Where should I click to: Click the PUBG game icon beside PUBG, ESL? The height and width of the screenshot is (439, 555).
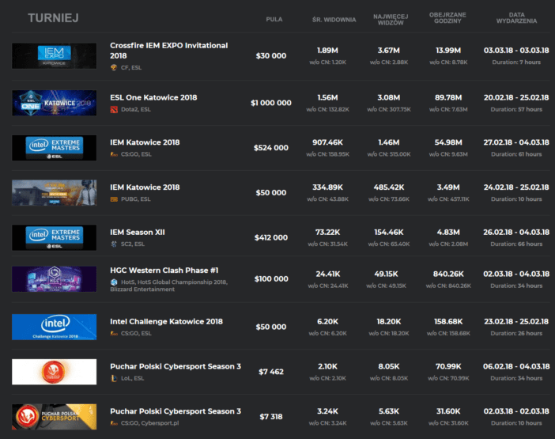pos(114,199)
